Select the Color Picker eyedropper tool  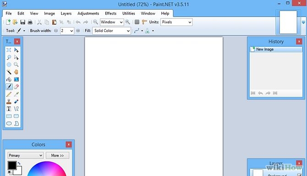click(16, 94)
